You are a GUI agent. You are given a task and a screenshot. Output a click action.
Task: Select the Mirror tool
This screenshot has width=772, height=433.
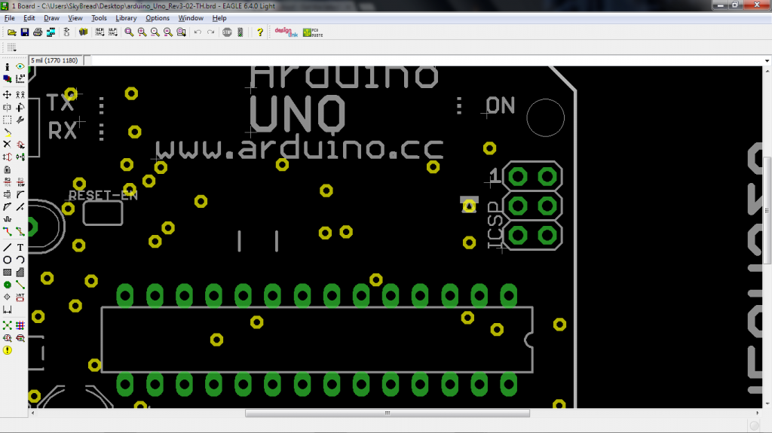(7, 107)
